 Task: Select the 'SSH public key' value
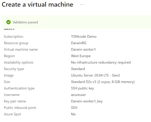pyautogui.click(x=83, y=88)
